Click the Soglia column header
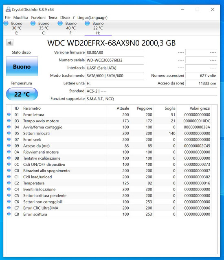 pyautogui.click(x=165, y=108)
